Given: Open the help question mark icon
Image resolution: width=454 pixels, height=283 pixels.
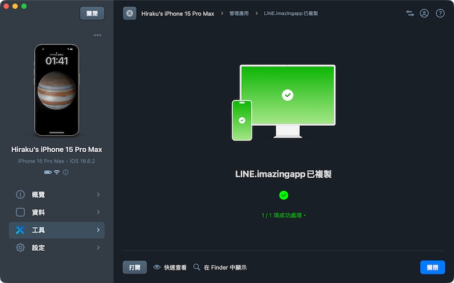Looking at the screenshot, I should 440,13.
